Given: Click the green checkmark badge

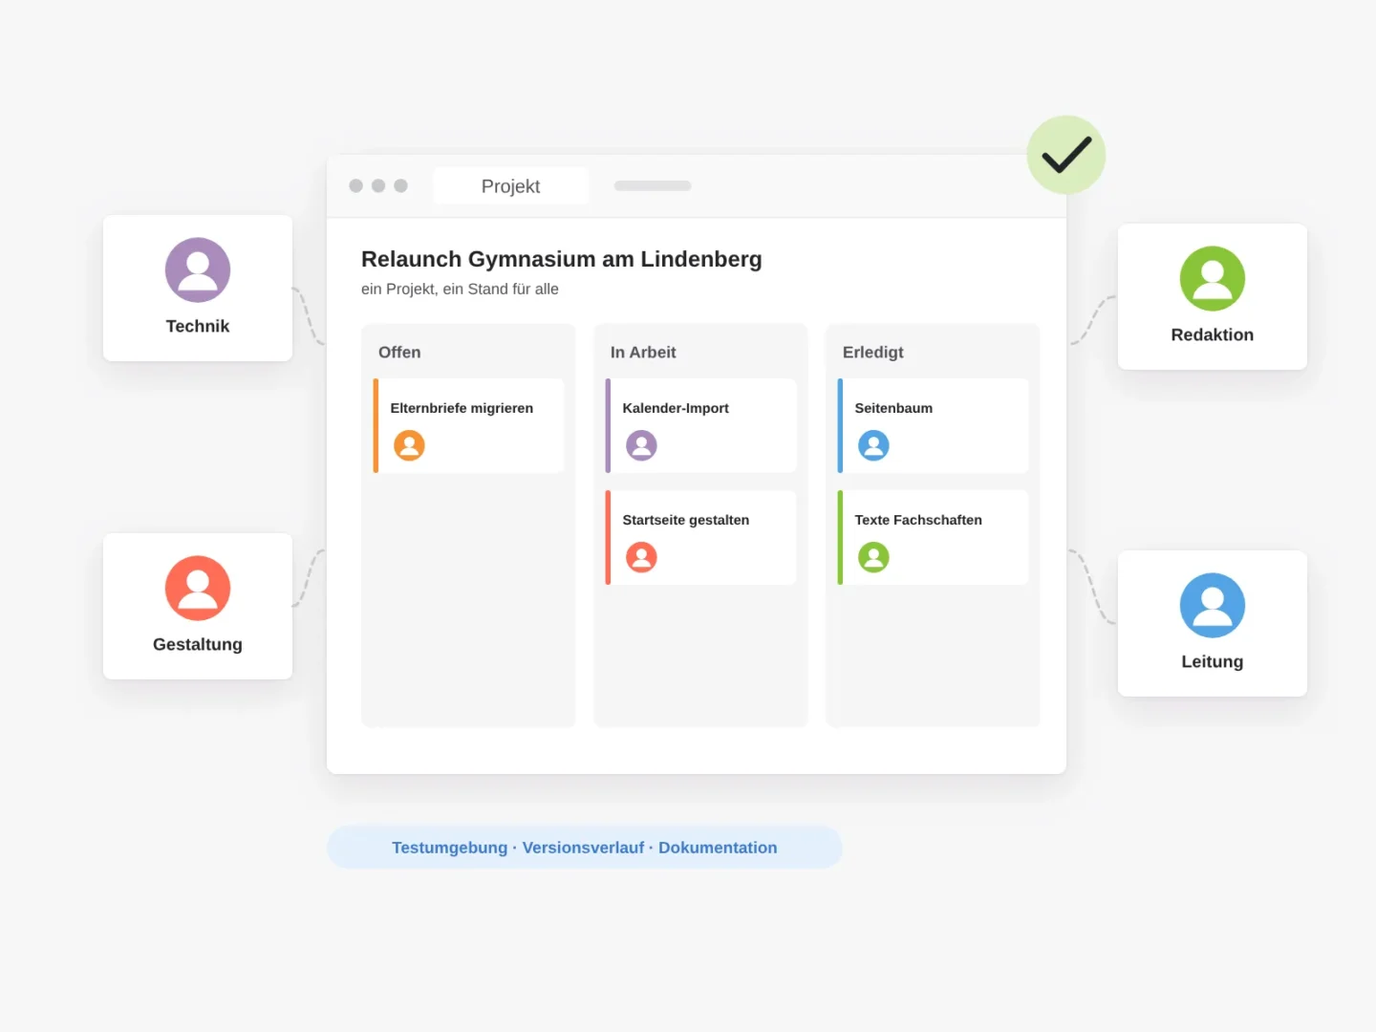Looking at the screenshot, I should pyautogui.click(x=1066, y=155).
